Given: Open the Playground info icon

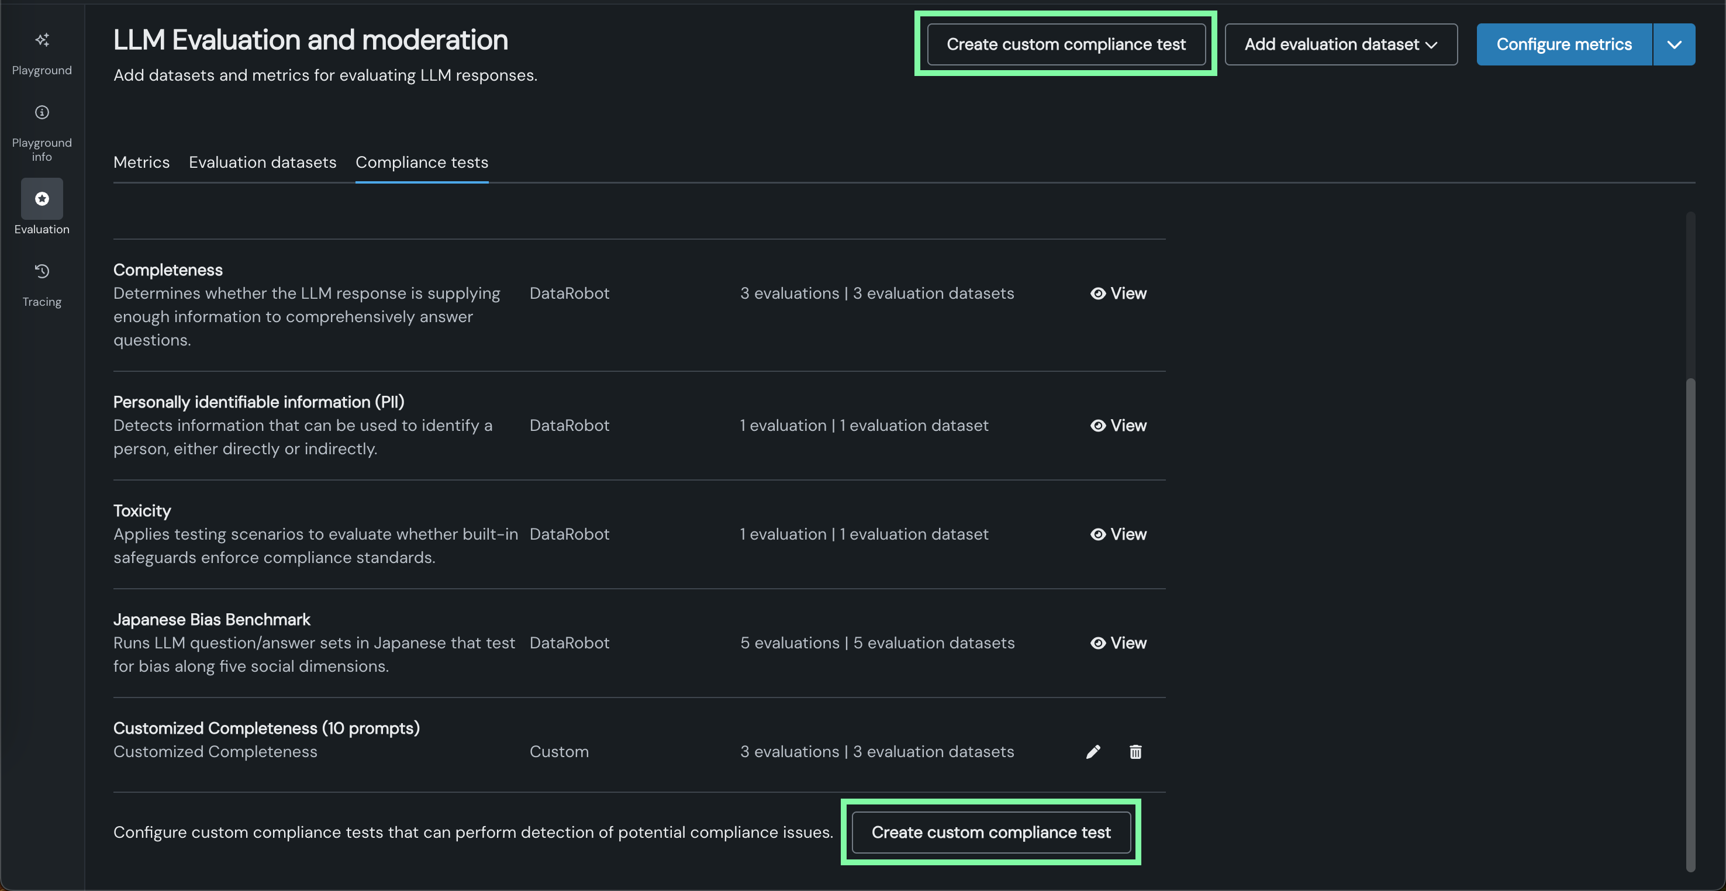Looking at the screenshot, I should pyautogui.click(x=42, y=113).
